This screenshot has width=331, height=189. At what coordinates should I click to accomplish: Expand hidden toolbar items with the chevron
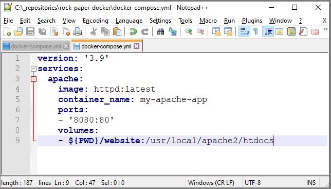pyautogui.click(x=325, y=29)
